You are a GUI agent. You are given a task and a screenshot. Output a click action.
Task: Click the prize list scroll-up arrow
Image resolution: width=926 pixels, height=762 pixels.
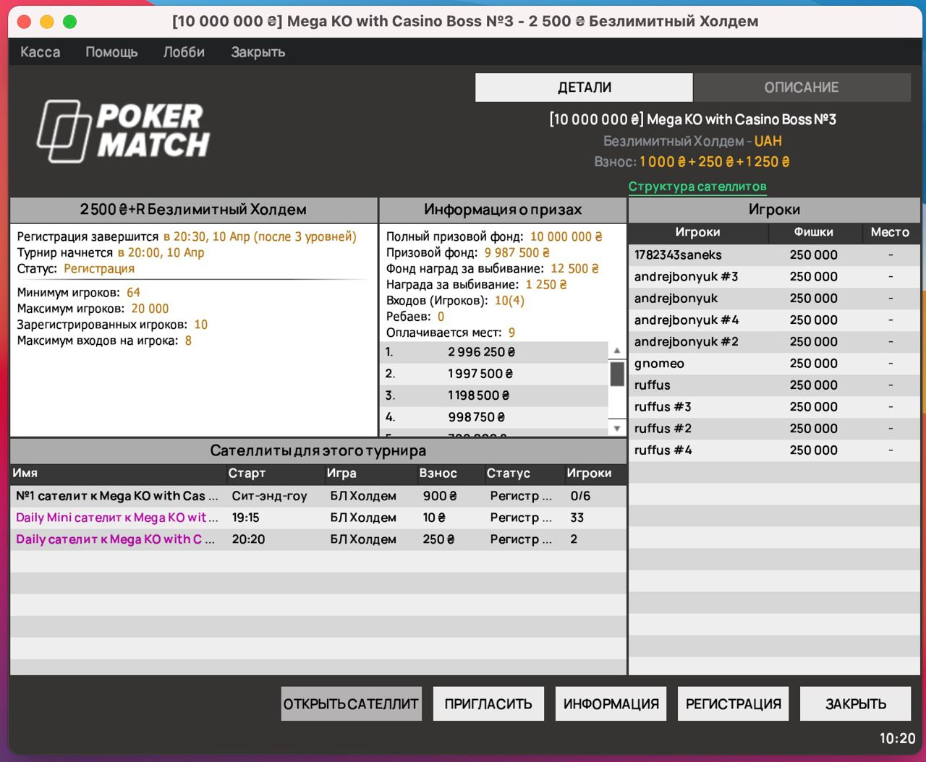click(x=616, y=351)
